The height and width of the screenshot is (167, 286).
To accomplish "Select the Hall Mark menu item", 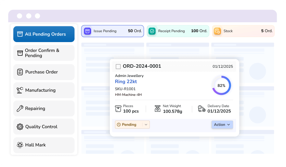I will [x=44, y=145].
